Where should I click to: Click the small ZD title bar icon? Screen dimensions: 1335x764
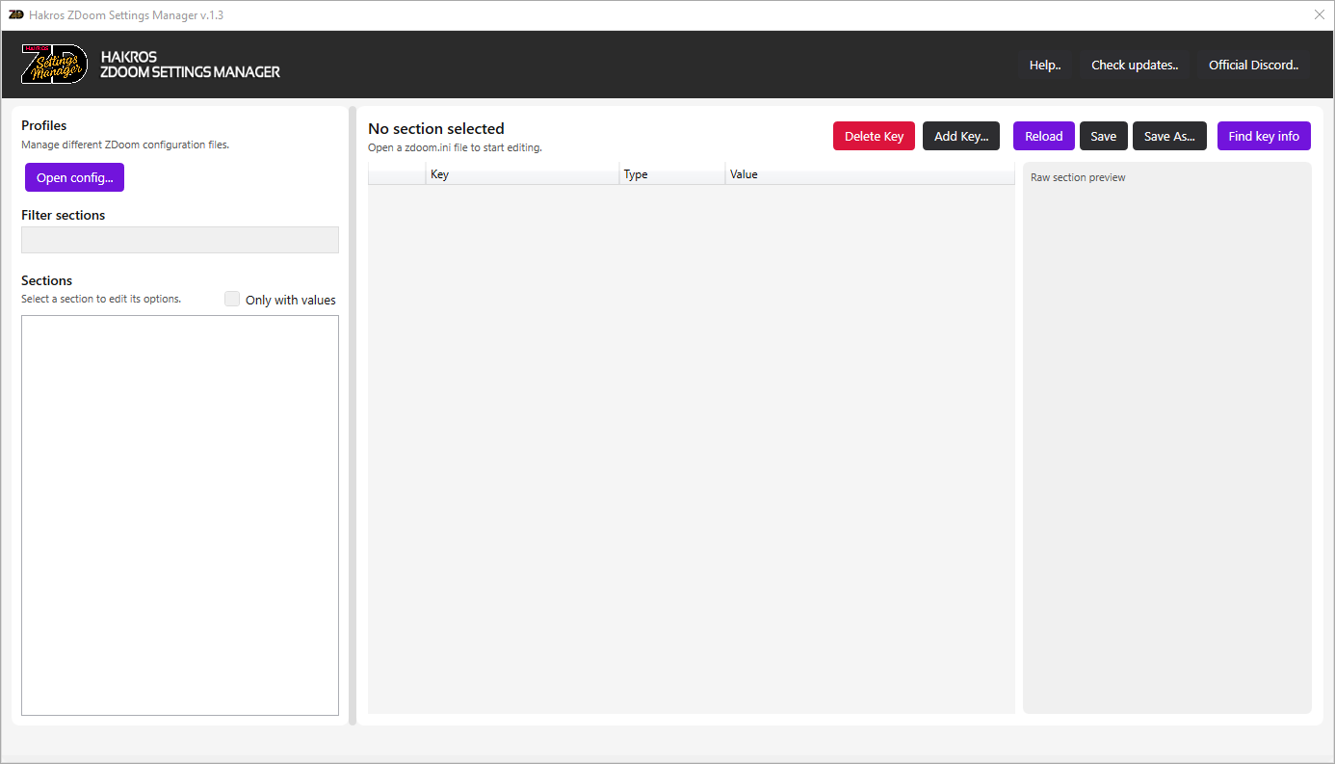[15, 15]
